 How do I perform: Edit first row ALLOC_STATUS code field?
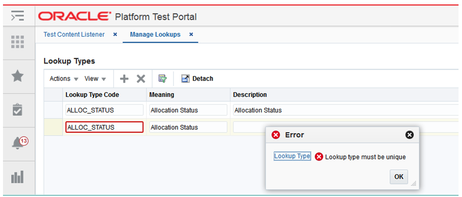coord(104,110)
